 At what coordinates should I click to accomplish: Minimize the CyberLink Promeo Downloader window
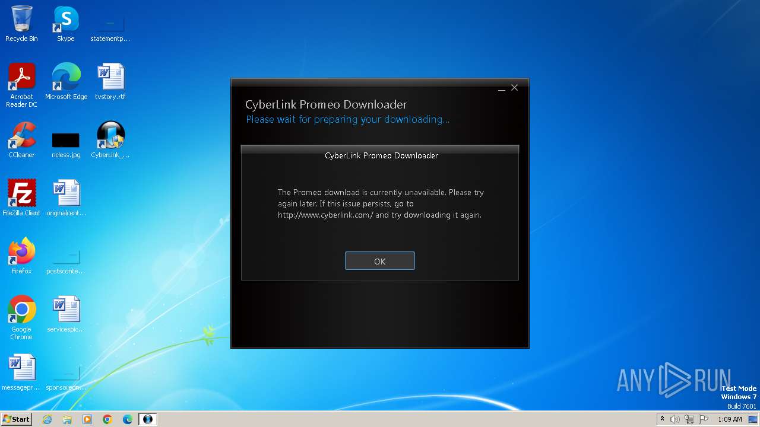pyautogui.click(x=502, y=88)
